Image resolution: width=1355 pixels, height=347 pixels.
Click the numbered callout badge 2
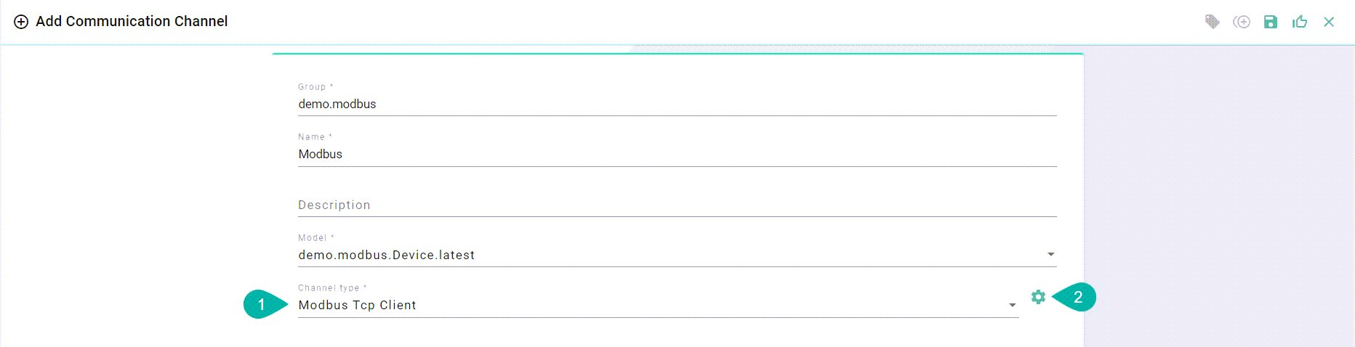[x=1077, y=297]
